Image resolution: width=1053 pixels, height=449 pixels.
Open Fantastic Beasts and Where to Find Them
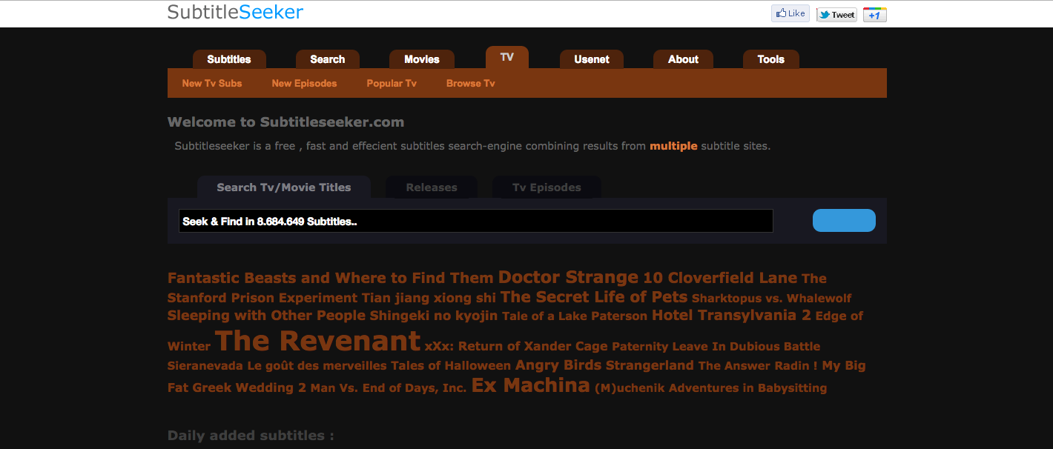[x=331, y=279]
